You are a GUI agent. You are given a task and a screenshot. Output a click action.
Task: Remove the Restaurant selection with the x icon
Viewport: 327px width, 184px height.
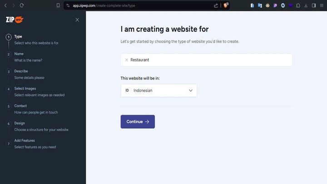[x=126, y=60]
